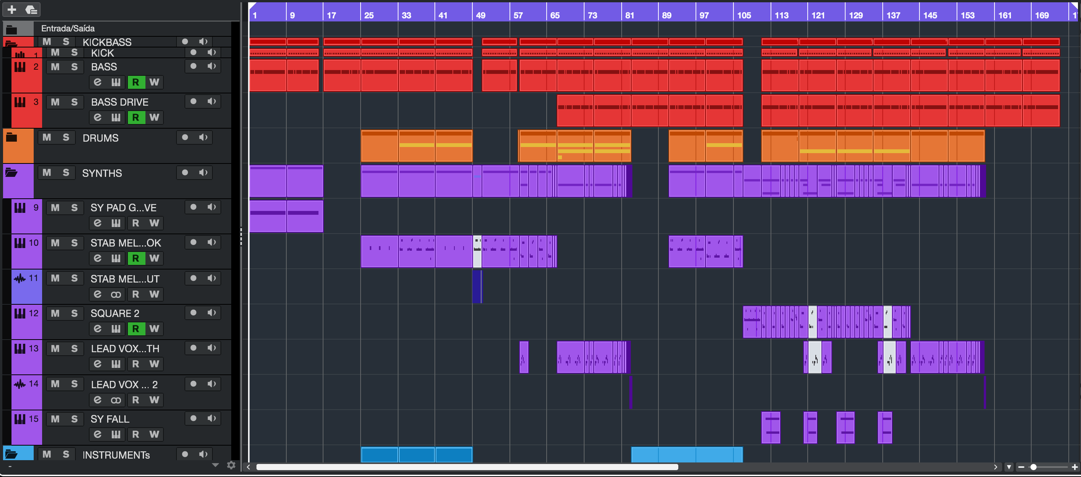The width and height of the screenshot is (1081, 477).
Task: Select the first orange DRUMS part
Action: (379, 146)
